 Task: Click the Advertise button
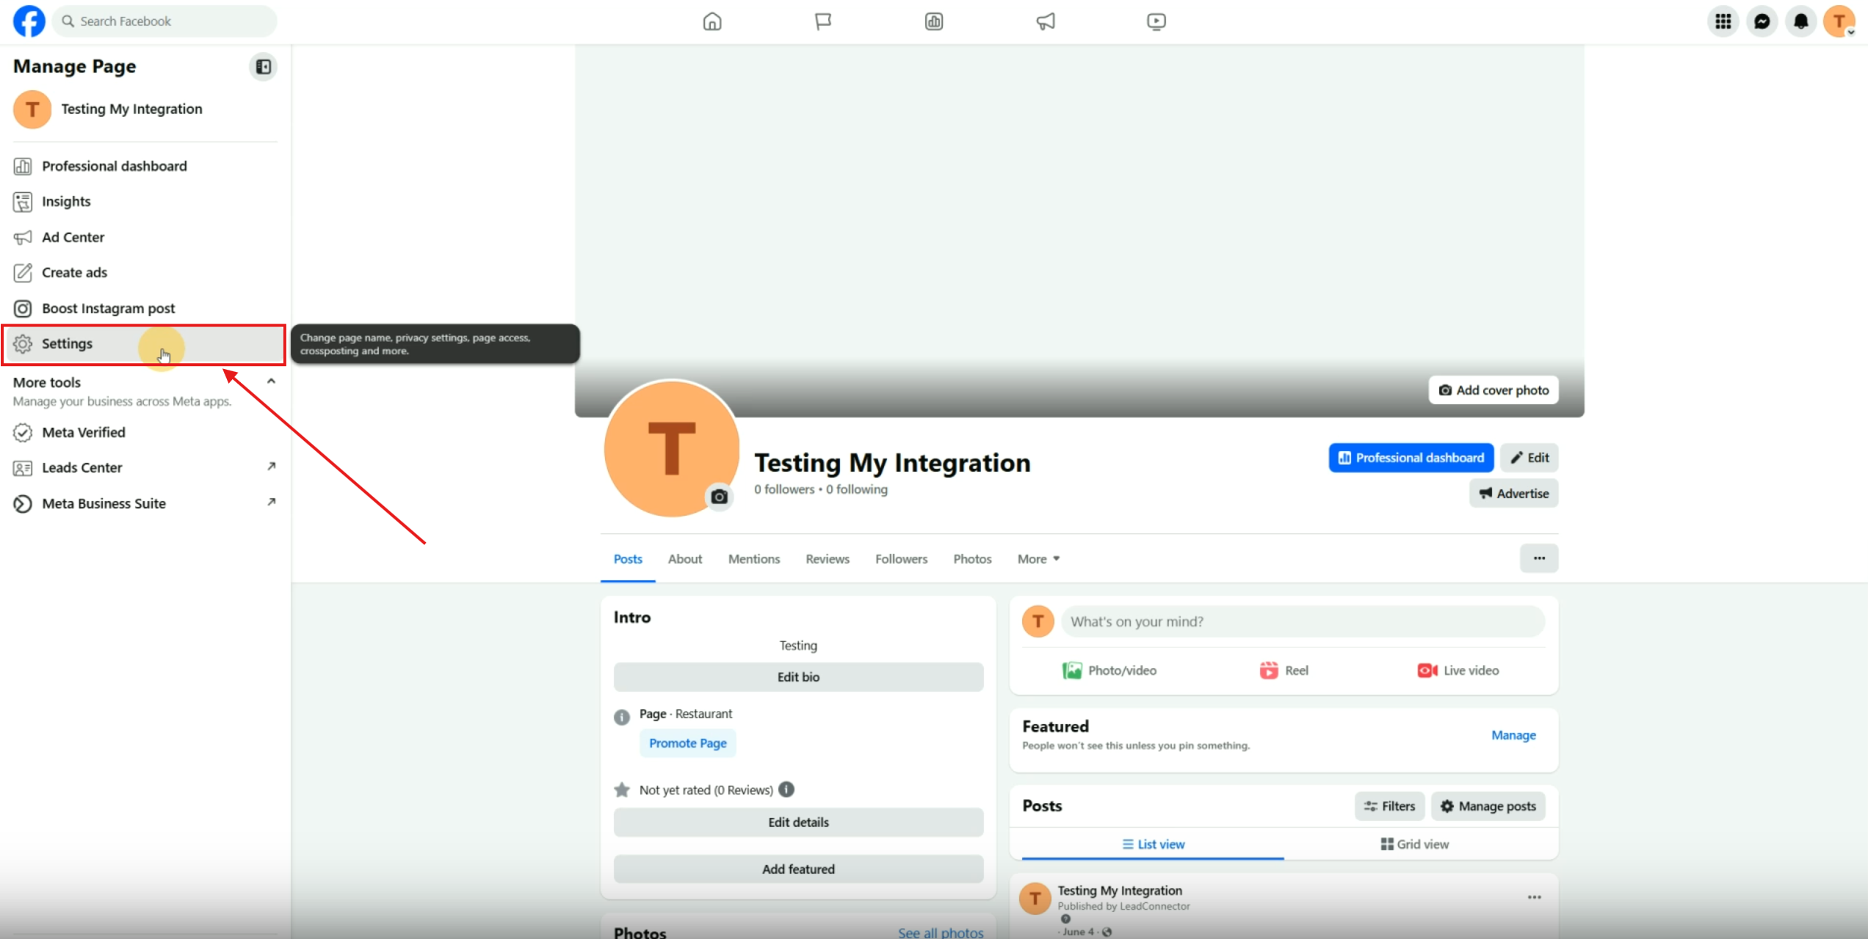coord(1514,494)
